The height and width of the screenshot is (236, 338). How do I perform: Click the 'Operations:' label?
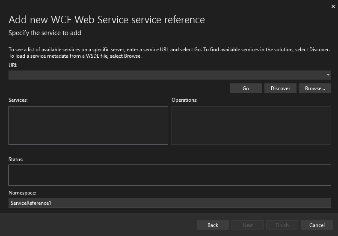(184, 100)
